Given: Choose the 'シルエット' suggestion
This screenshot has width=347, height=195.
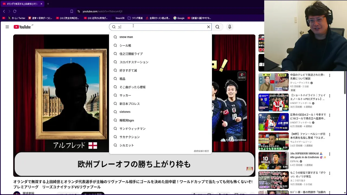Looking at the screenshot, I should click(x=160, y=145).
